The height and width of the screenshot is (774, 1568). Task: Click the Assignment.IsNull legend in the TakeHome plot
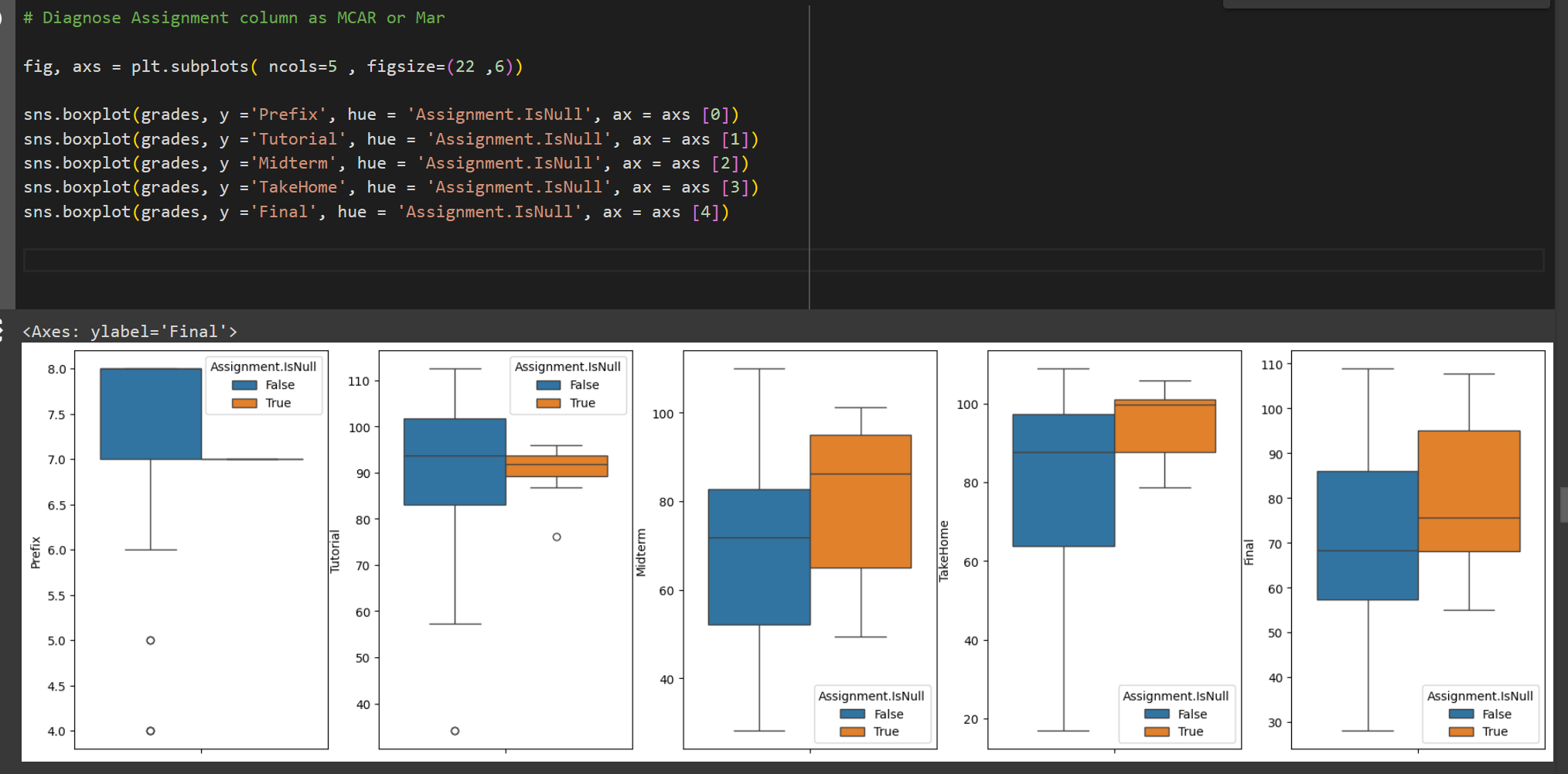point(1176,696)
